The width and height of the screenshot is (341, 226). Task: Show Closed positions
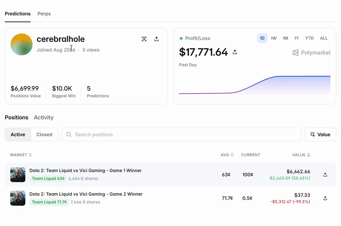point(44,135)
